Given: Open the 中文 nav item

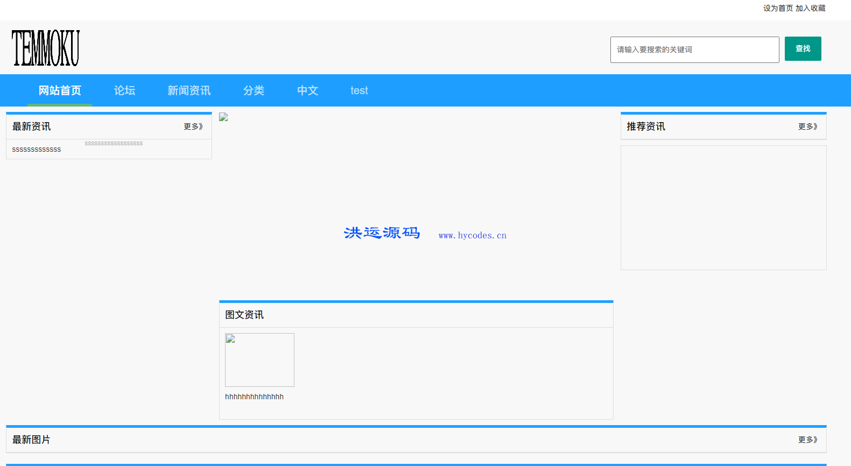Looking at the screenshot, I should (307, 90).
